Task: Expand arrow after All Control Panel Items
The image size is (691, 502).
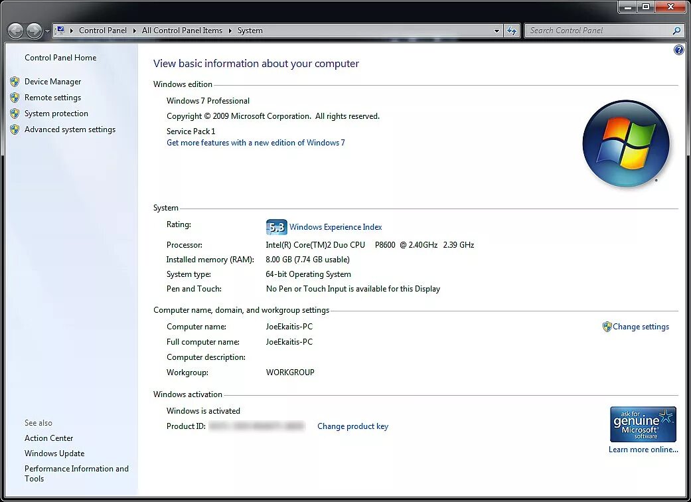Action: [x=230, y=31]
